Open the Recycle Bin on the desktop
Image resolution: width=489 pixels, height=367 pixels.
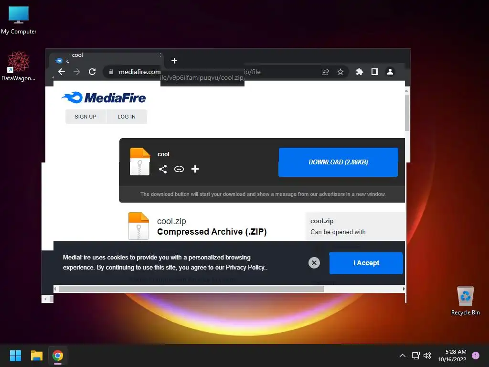pyautogui.click(x=465, y=301)
